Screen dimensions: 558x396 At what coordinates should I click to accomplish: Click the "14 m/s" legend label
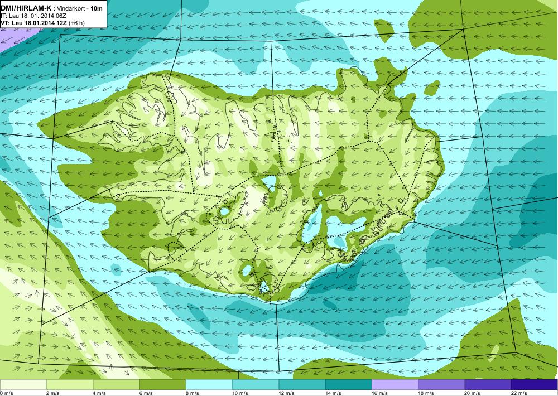333,393
